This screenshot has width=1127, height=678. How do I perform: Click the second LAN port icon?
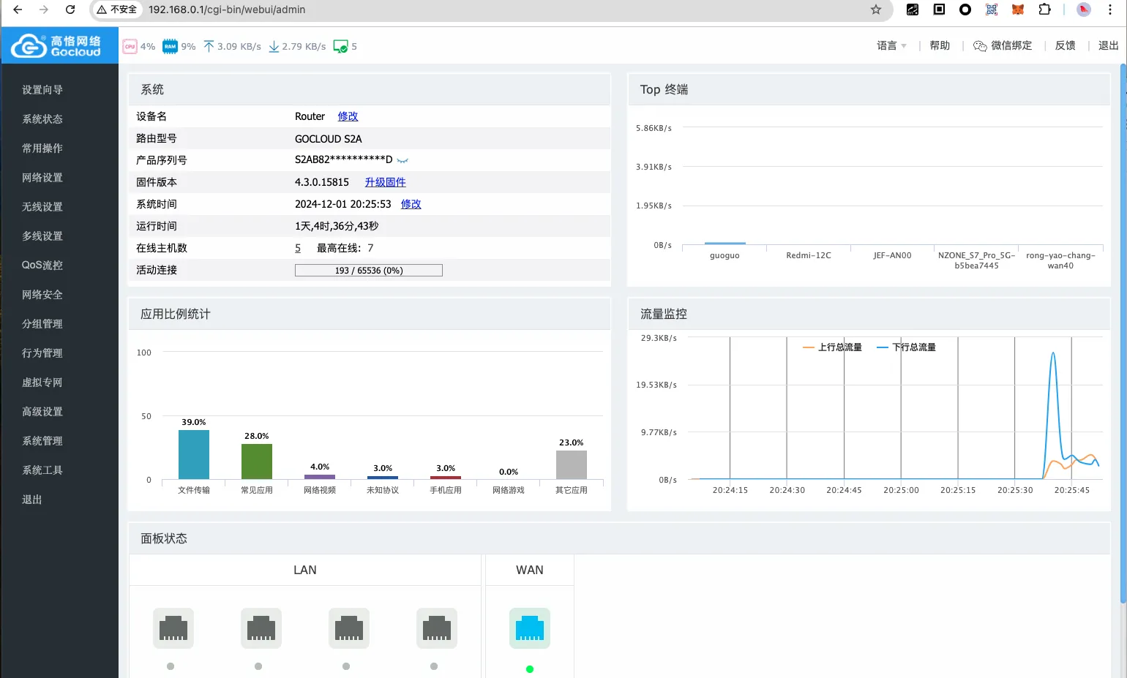point(261,628)
